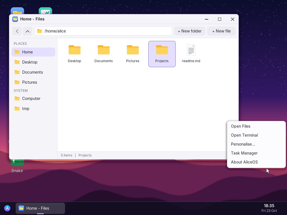Navigate up one directory level
287x215 pixels.
[27, 31]
